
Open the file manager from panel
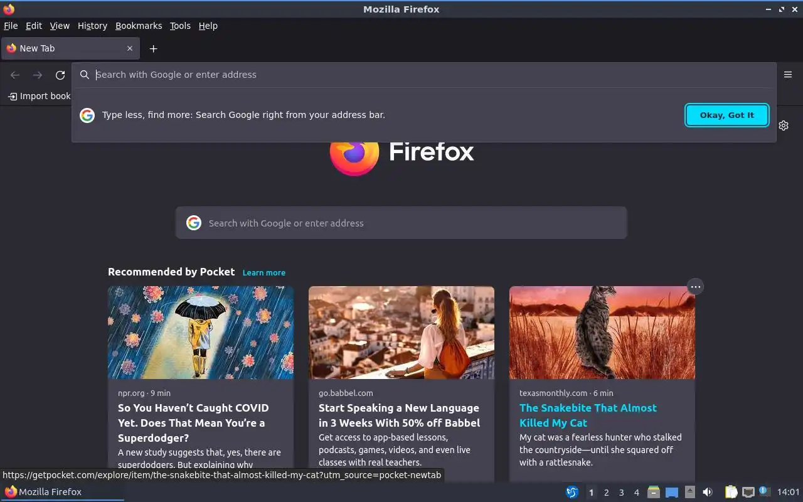pyautogui.click(x=654, y=492)
